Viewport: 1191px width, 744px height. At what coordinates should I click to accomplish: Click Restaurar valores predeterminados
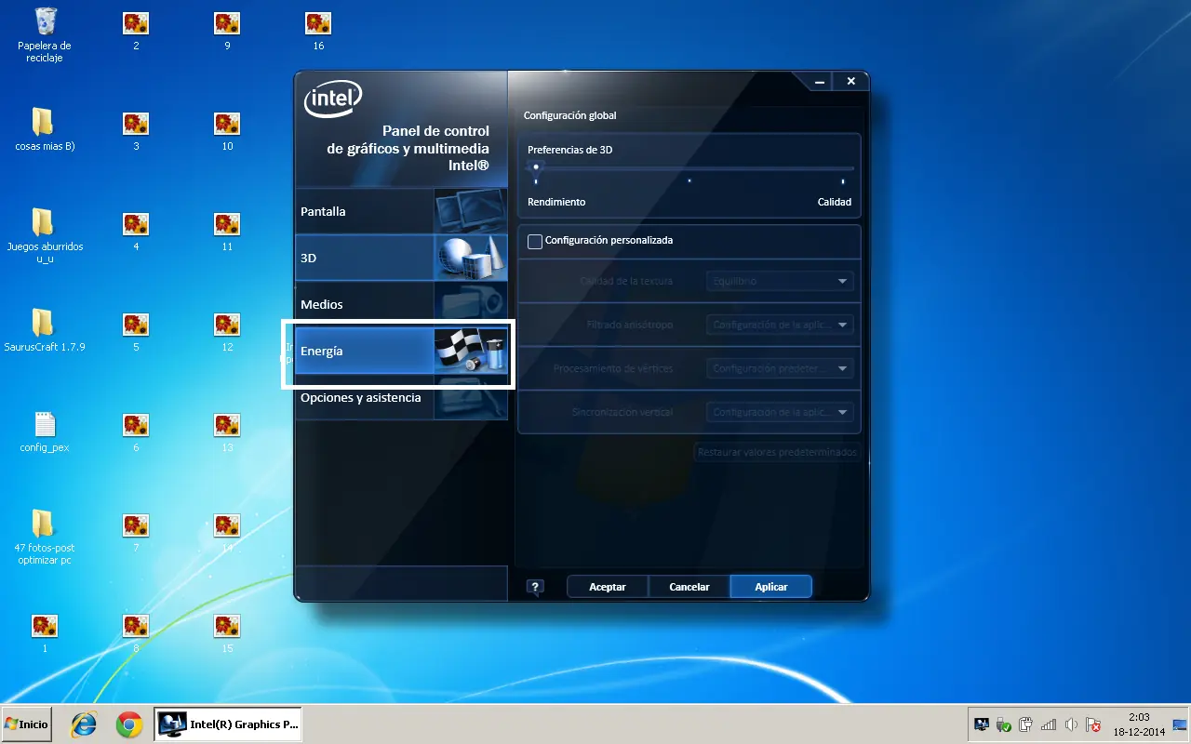(x=777, y=453)
